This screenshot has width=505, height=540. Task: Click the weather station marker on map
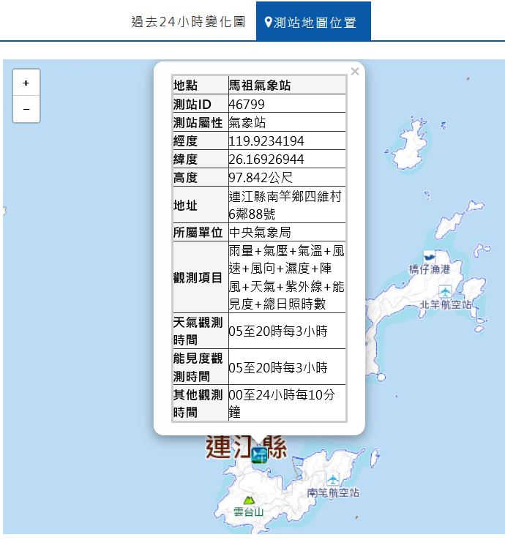coord(259,455)
